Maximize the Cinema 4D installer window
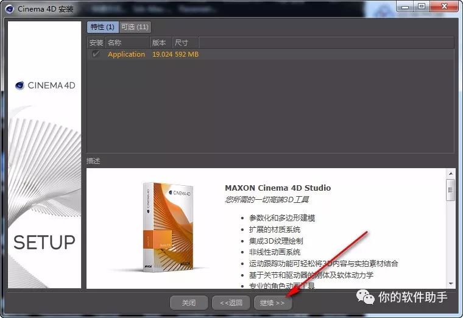The width and height of the screenshot is (463, 318). pyautogui.click(x=422, y=7)
